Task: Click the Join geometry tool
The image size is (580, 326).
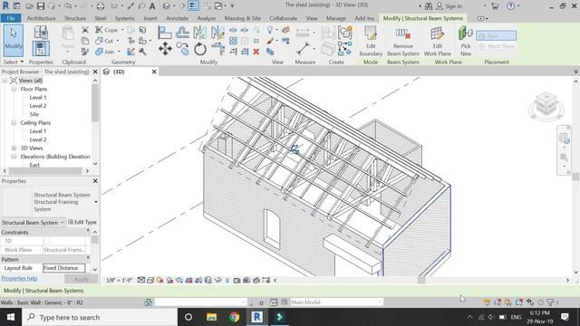Action: (x=105, y=52)
